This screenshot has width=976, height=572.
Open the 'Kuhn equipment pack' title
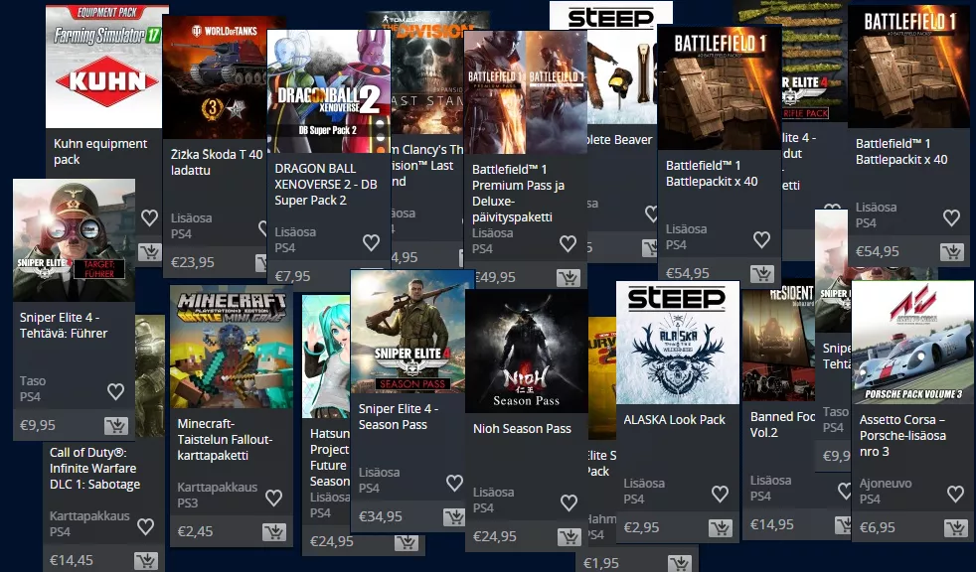point(100,152)
